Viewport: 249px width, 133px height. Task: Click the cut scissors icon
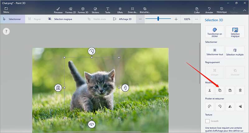click(x=210, y=91)
